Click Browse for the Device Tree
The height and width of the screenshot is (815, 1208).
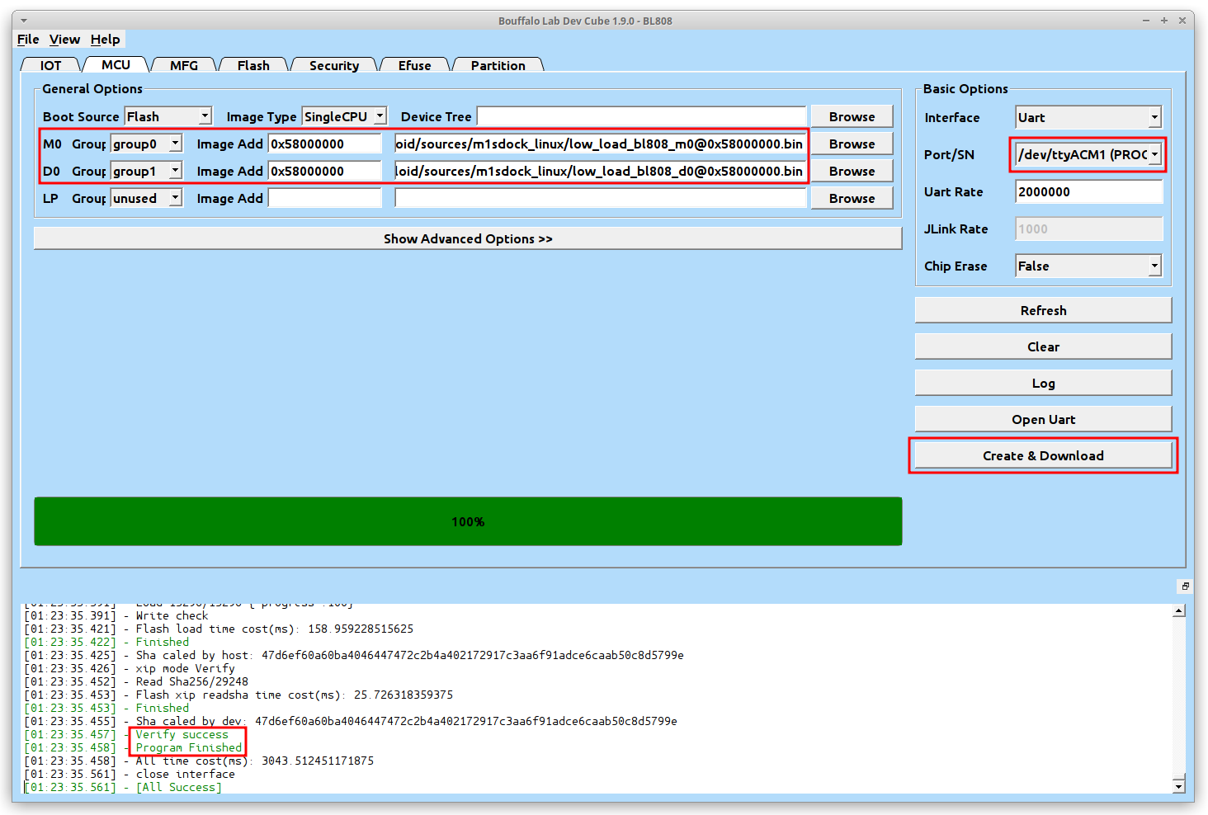(x=852, y=116)
